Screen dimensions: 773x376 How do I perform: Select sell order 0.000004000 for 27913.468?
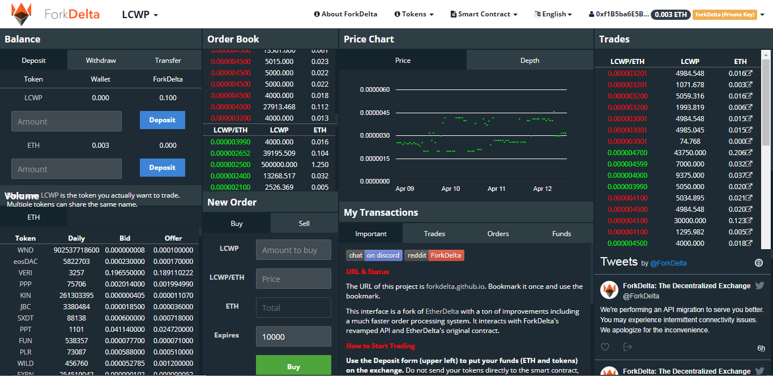269,107
